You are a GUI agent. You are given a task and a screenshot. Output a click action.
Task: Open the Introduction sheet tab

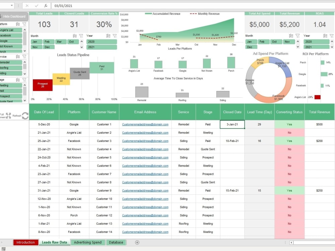pos(26,242)
